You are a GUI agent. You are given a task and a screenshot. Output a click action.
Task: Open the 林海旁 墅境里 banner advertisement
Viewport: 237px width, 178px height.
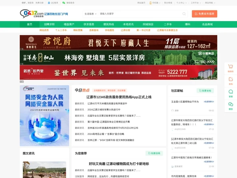click(x=118, y=57)
